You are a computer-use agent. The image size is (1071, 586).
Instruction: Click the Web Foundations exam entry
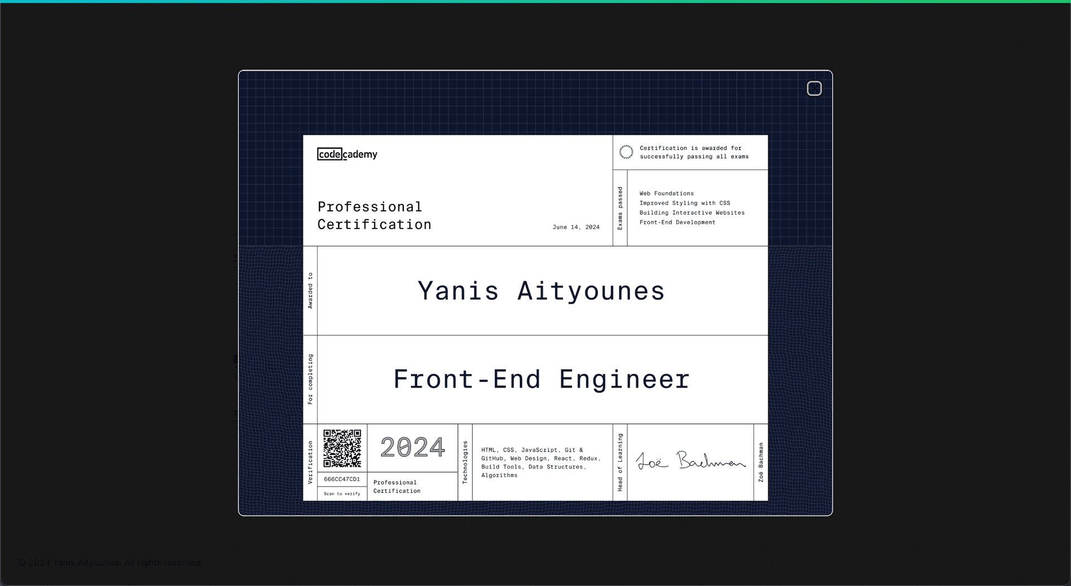click(667, 193)
